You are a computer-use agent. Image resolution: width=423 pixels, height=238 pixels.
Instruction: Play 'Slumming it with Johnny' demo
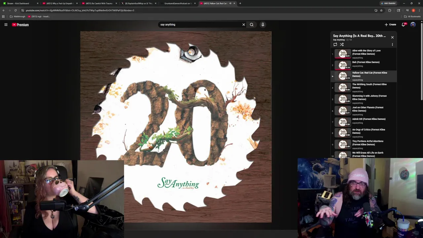point(364,99)
